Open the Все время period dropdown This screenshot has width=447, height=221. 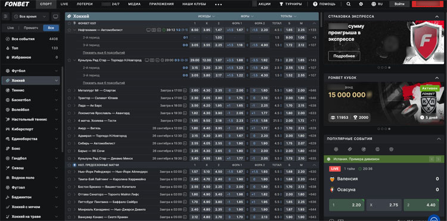[30, 17]
